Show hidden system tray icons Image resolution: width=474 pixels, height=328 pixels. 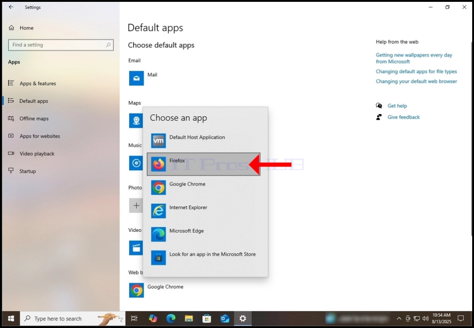coord(399,318)
